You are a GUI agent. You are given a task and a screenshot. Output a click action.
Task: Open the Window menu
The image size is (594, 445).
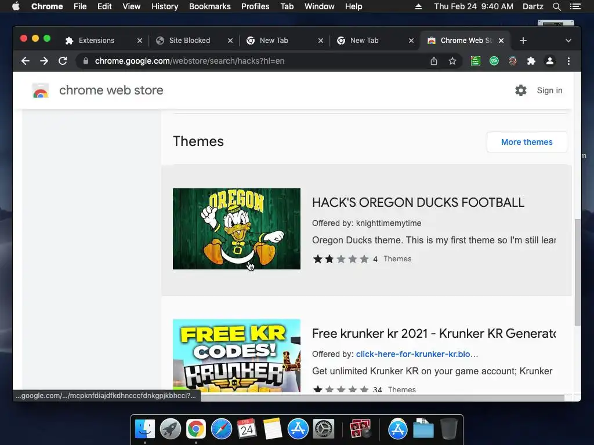pyautogui.click(x=320, y=6)
